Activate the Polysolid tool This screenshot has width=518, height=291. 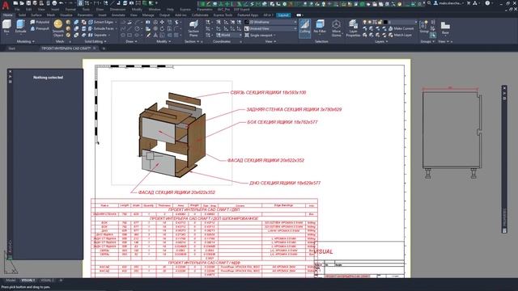point(40,22)
